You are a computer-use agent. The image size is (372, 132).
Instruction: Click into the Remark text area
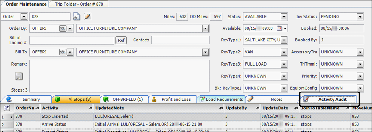pos(119,76)
